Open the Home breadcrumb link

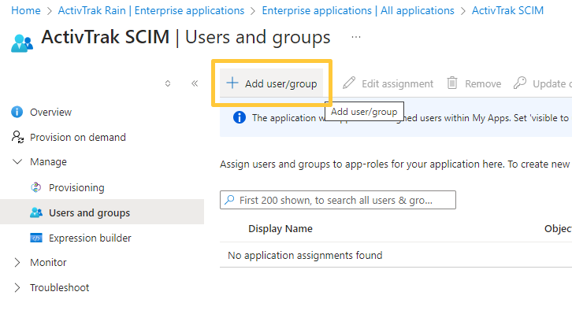click(x=25, y=10)
